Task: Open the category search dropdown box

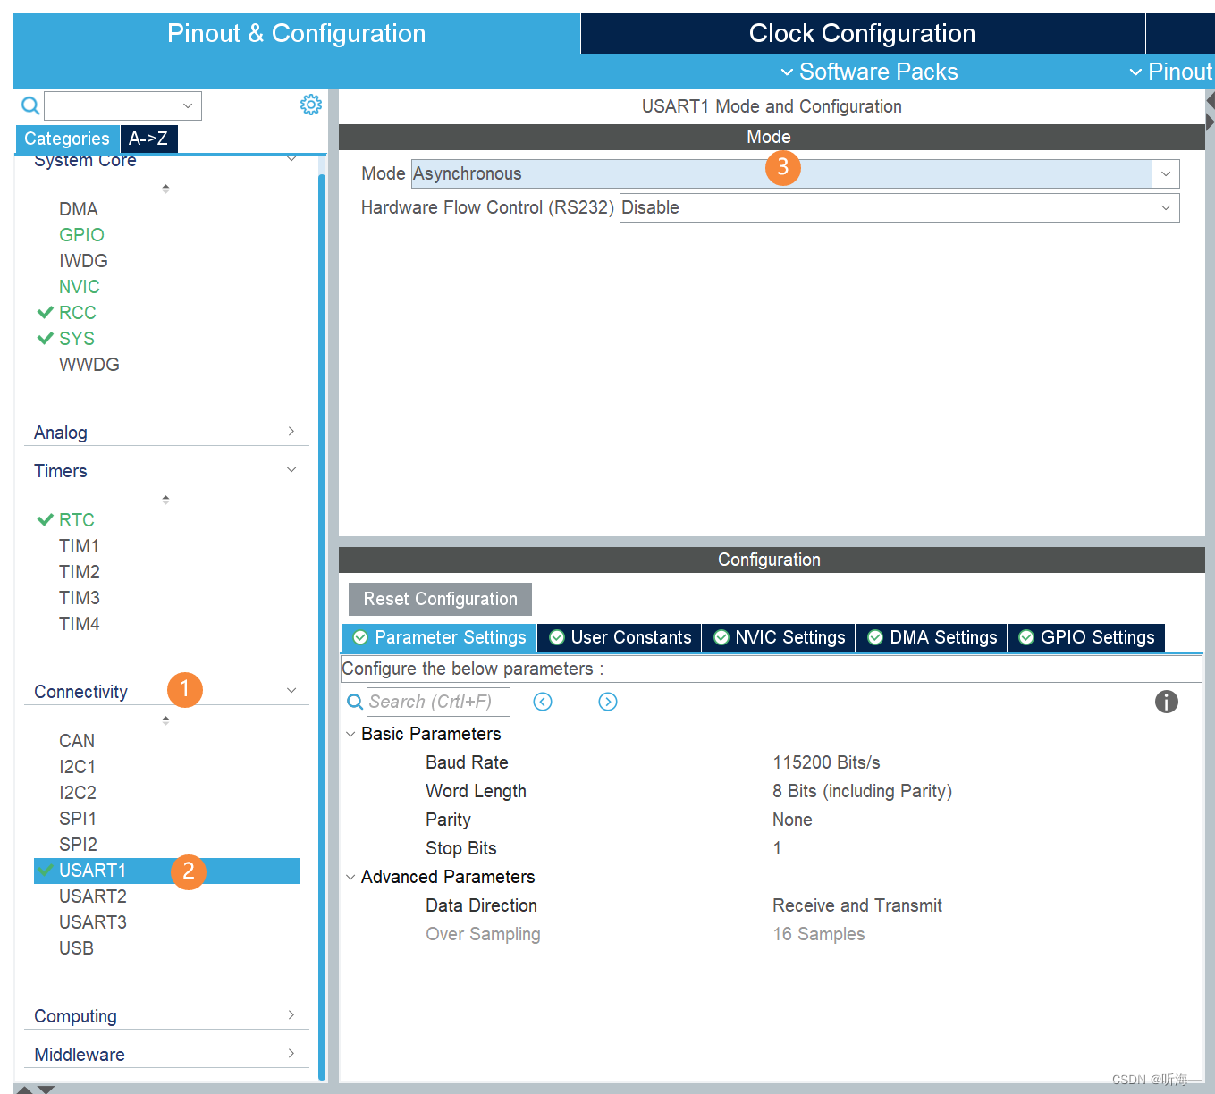Action: (122, 105)
